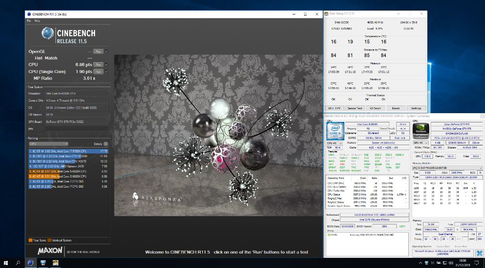The image size is (485, 268).
Task: Open the File menu in Cinebench
Action: pyautogui.click(x=29, y=21)
